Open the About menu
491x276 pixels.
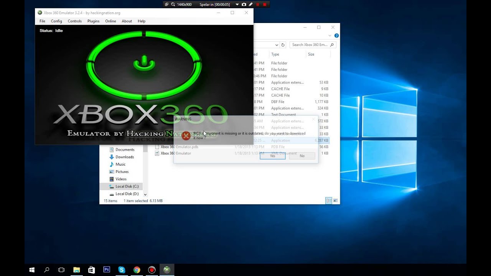tap(127, 21)
